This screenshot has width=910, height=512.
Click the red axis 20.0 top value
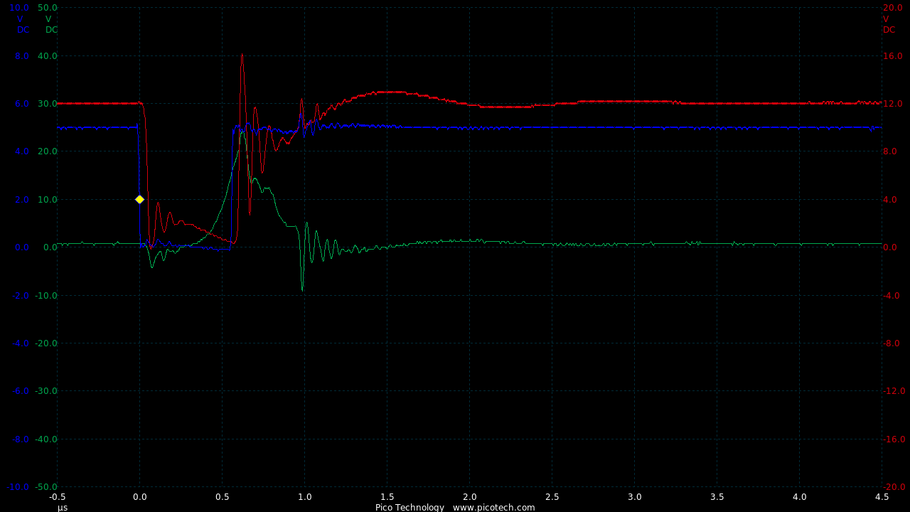pyautogui.click(x=892, y=8)
